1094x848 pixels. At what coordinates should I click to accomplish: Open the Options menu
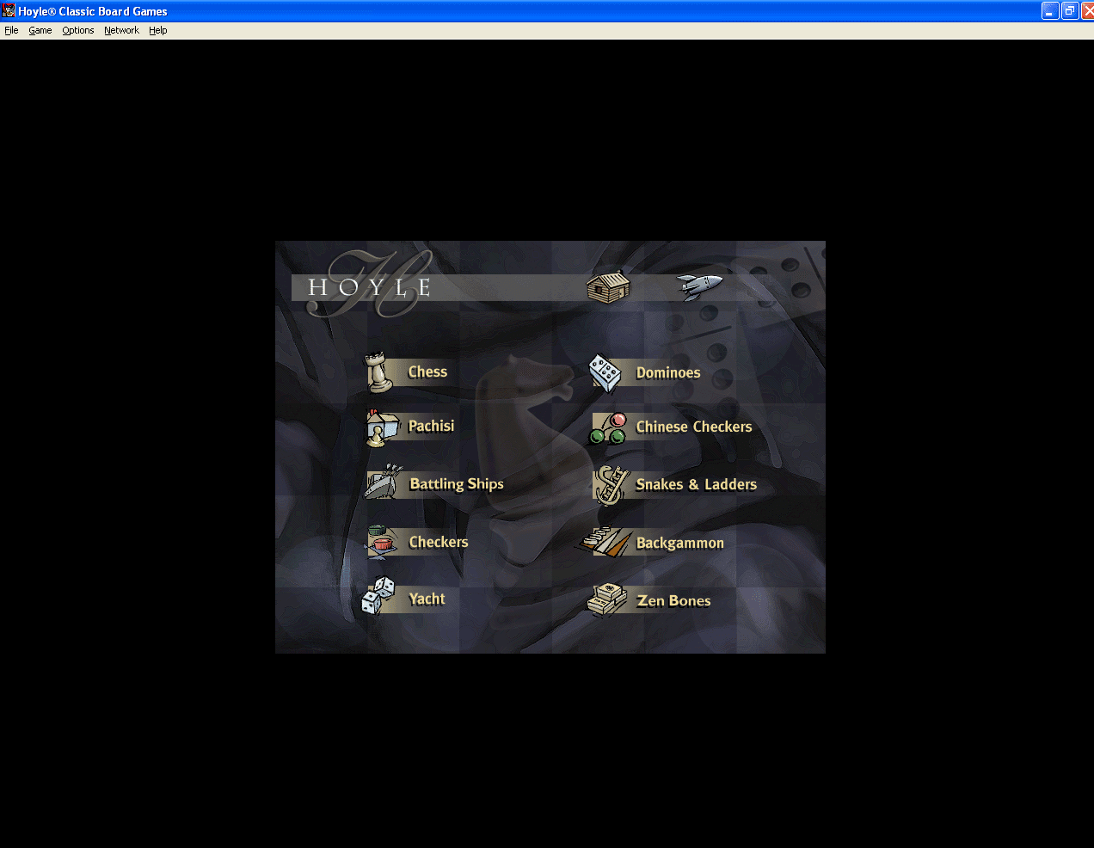78,30
